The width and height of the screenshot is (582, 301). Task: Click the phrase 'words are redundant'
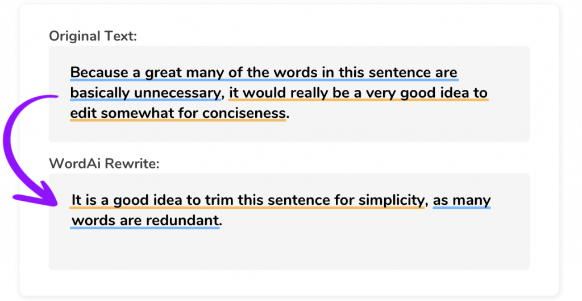coord(145,221)
